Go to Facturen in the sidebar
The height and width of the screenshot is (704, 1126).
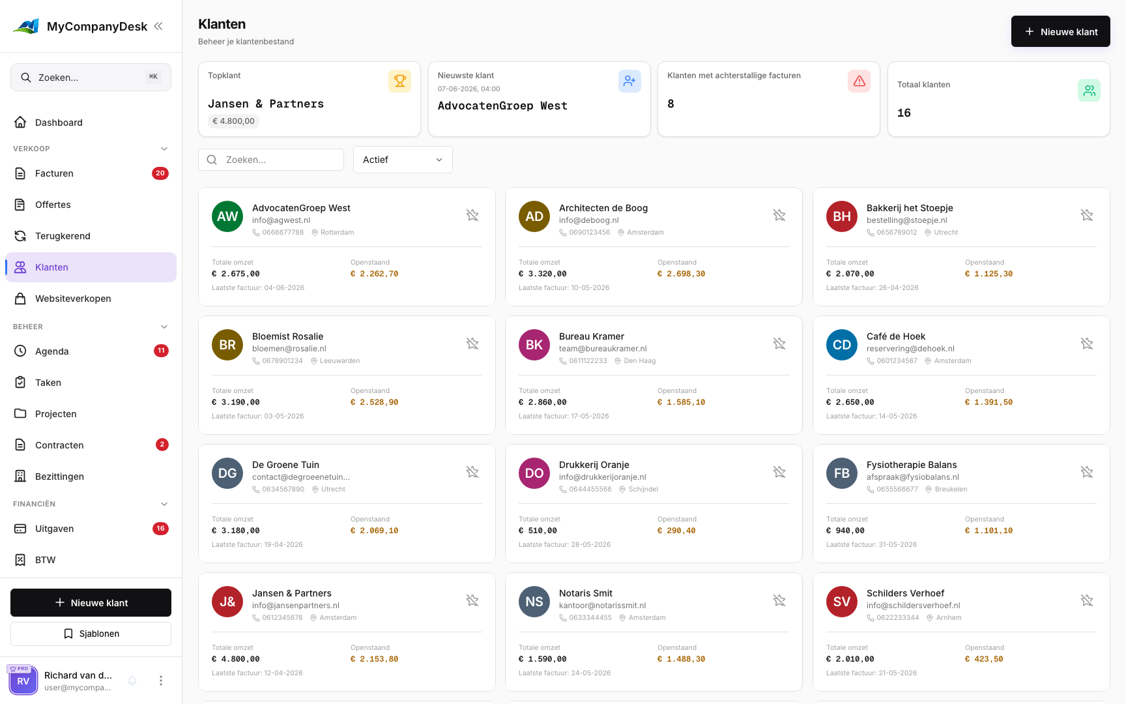(x=91, y=173)
